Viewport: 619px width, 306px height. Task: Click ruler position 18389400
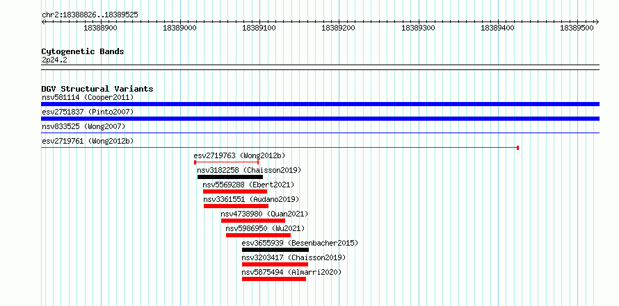pos(498,28)
